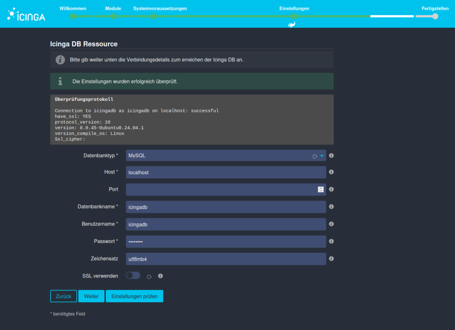Click the Fertigstellen progress bar endpoint
Screen dimensions: 455x330
[435, 16]
